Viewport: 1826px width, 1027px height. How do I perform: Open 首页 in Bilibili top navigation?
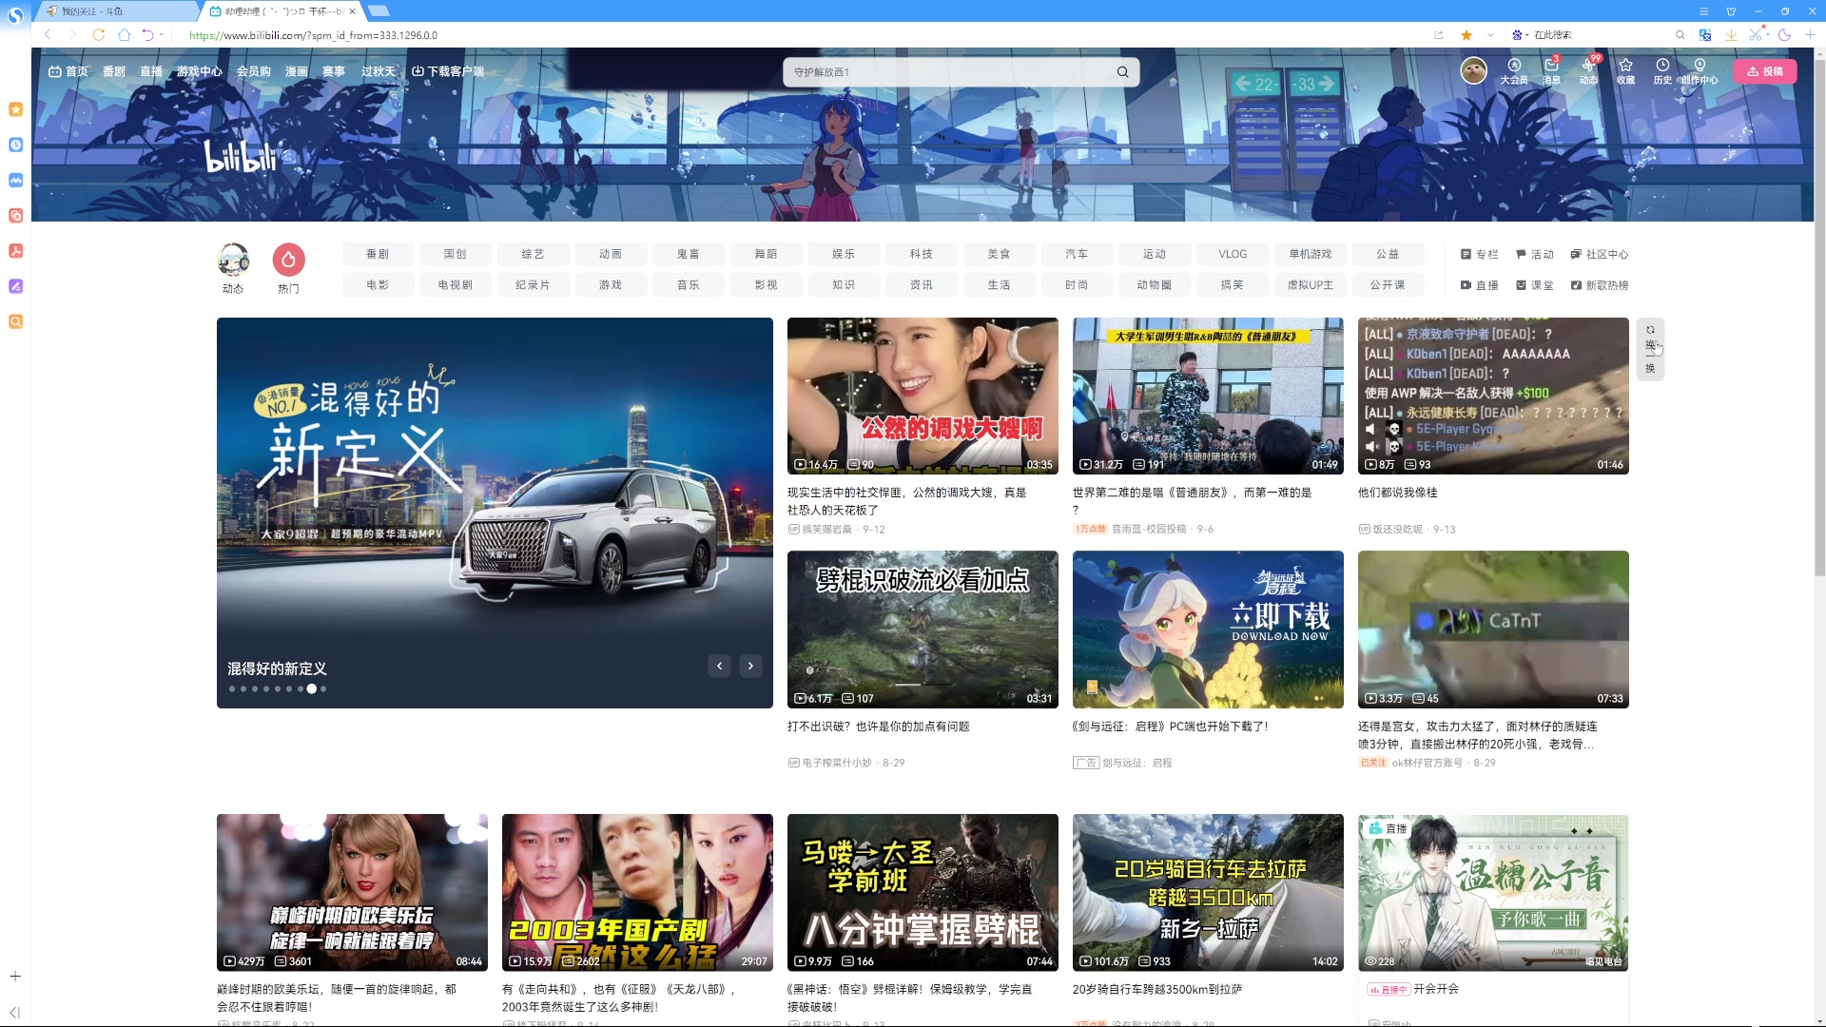[x=68, y=71]
